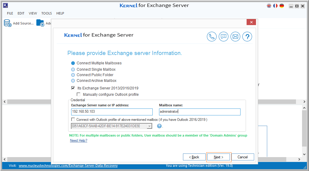This screenshot has height=171, width=309.
Task: Uncheck Its Exchange Server 2013/2016/2019
Action: point(73,88)
